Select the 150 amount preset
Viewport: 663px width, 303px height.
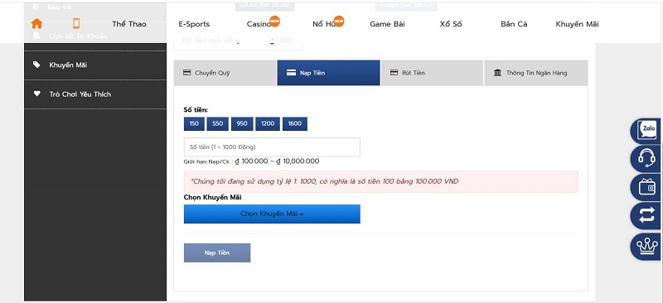pyautogui.click(x=194, y=124)
